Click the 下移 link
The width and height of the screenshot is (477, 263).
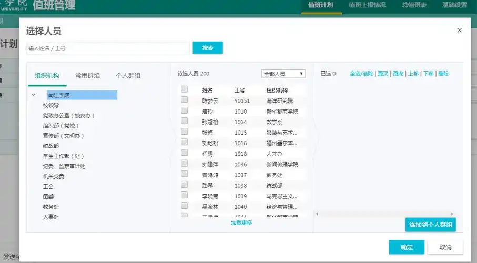(x=429, y=73)
